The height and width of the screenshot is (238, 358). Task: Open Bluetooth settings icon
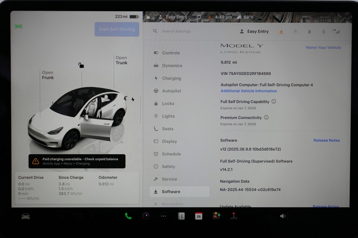pyautogui.click(x=323, y=32)
